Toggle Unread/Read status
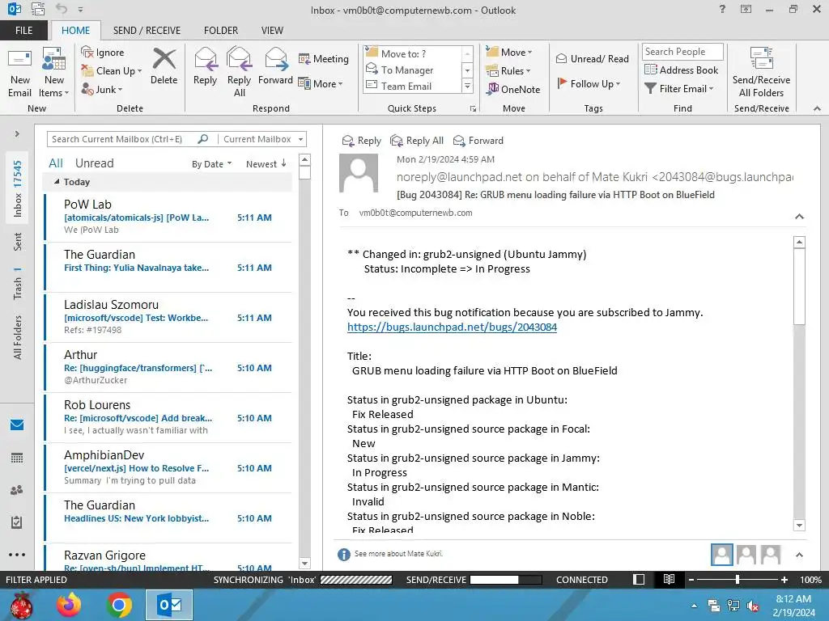This screenshot has height=621, width=829. [592, 58]
